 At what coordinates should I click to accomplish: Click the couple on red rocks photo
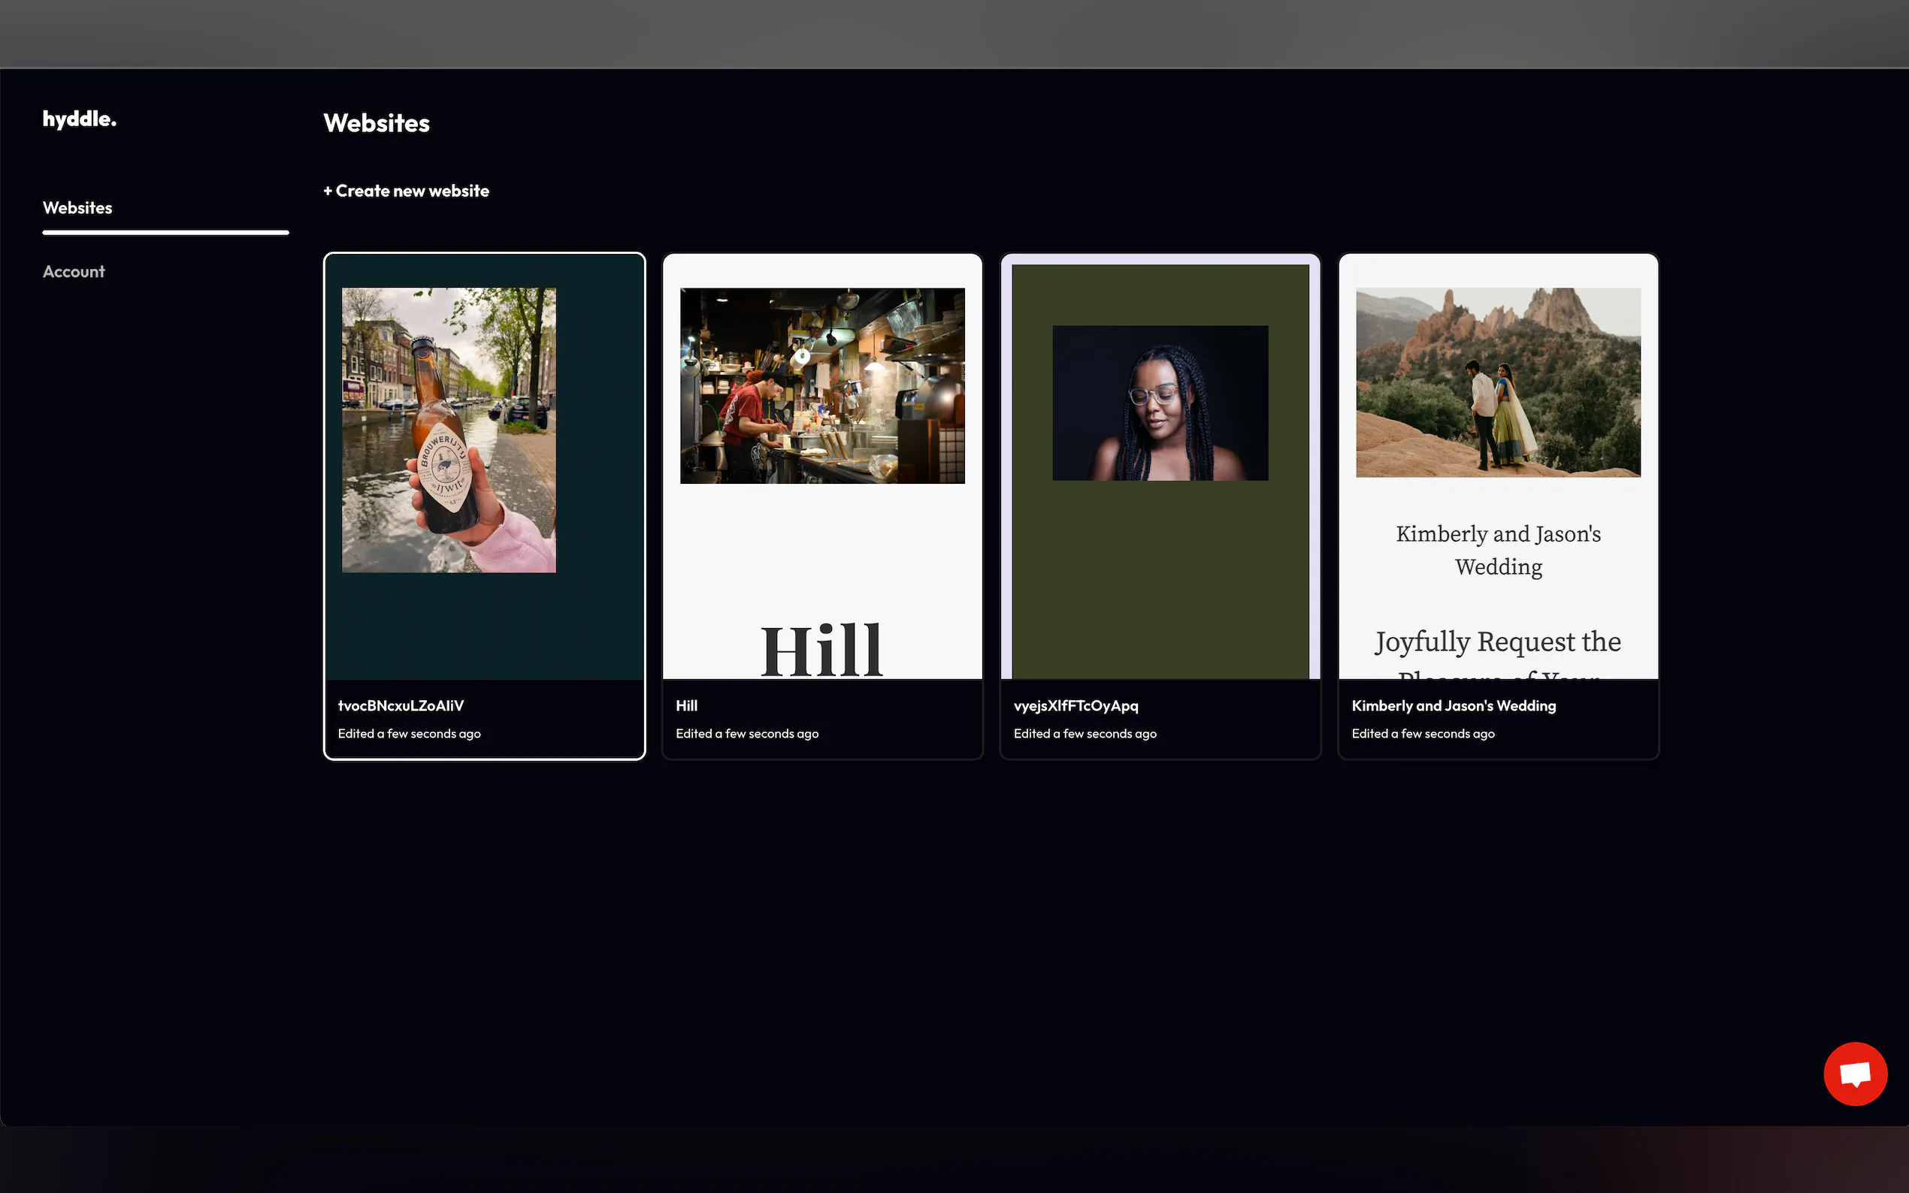click(x=1497, y=382)
